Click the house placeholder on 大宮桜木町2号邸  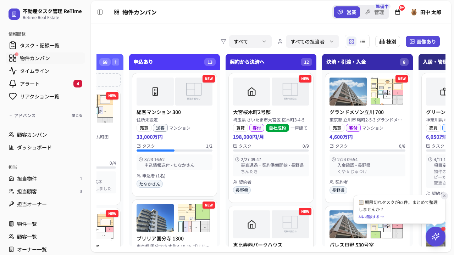251,91
